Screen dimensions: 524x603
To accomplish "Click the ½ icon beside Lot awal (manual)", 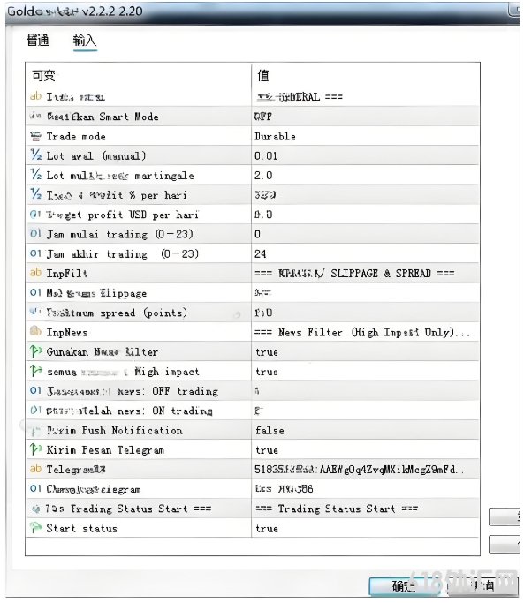I will click(35, 155).
